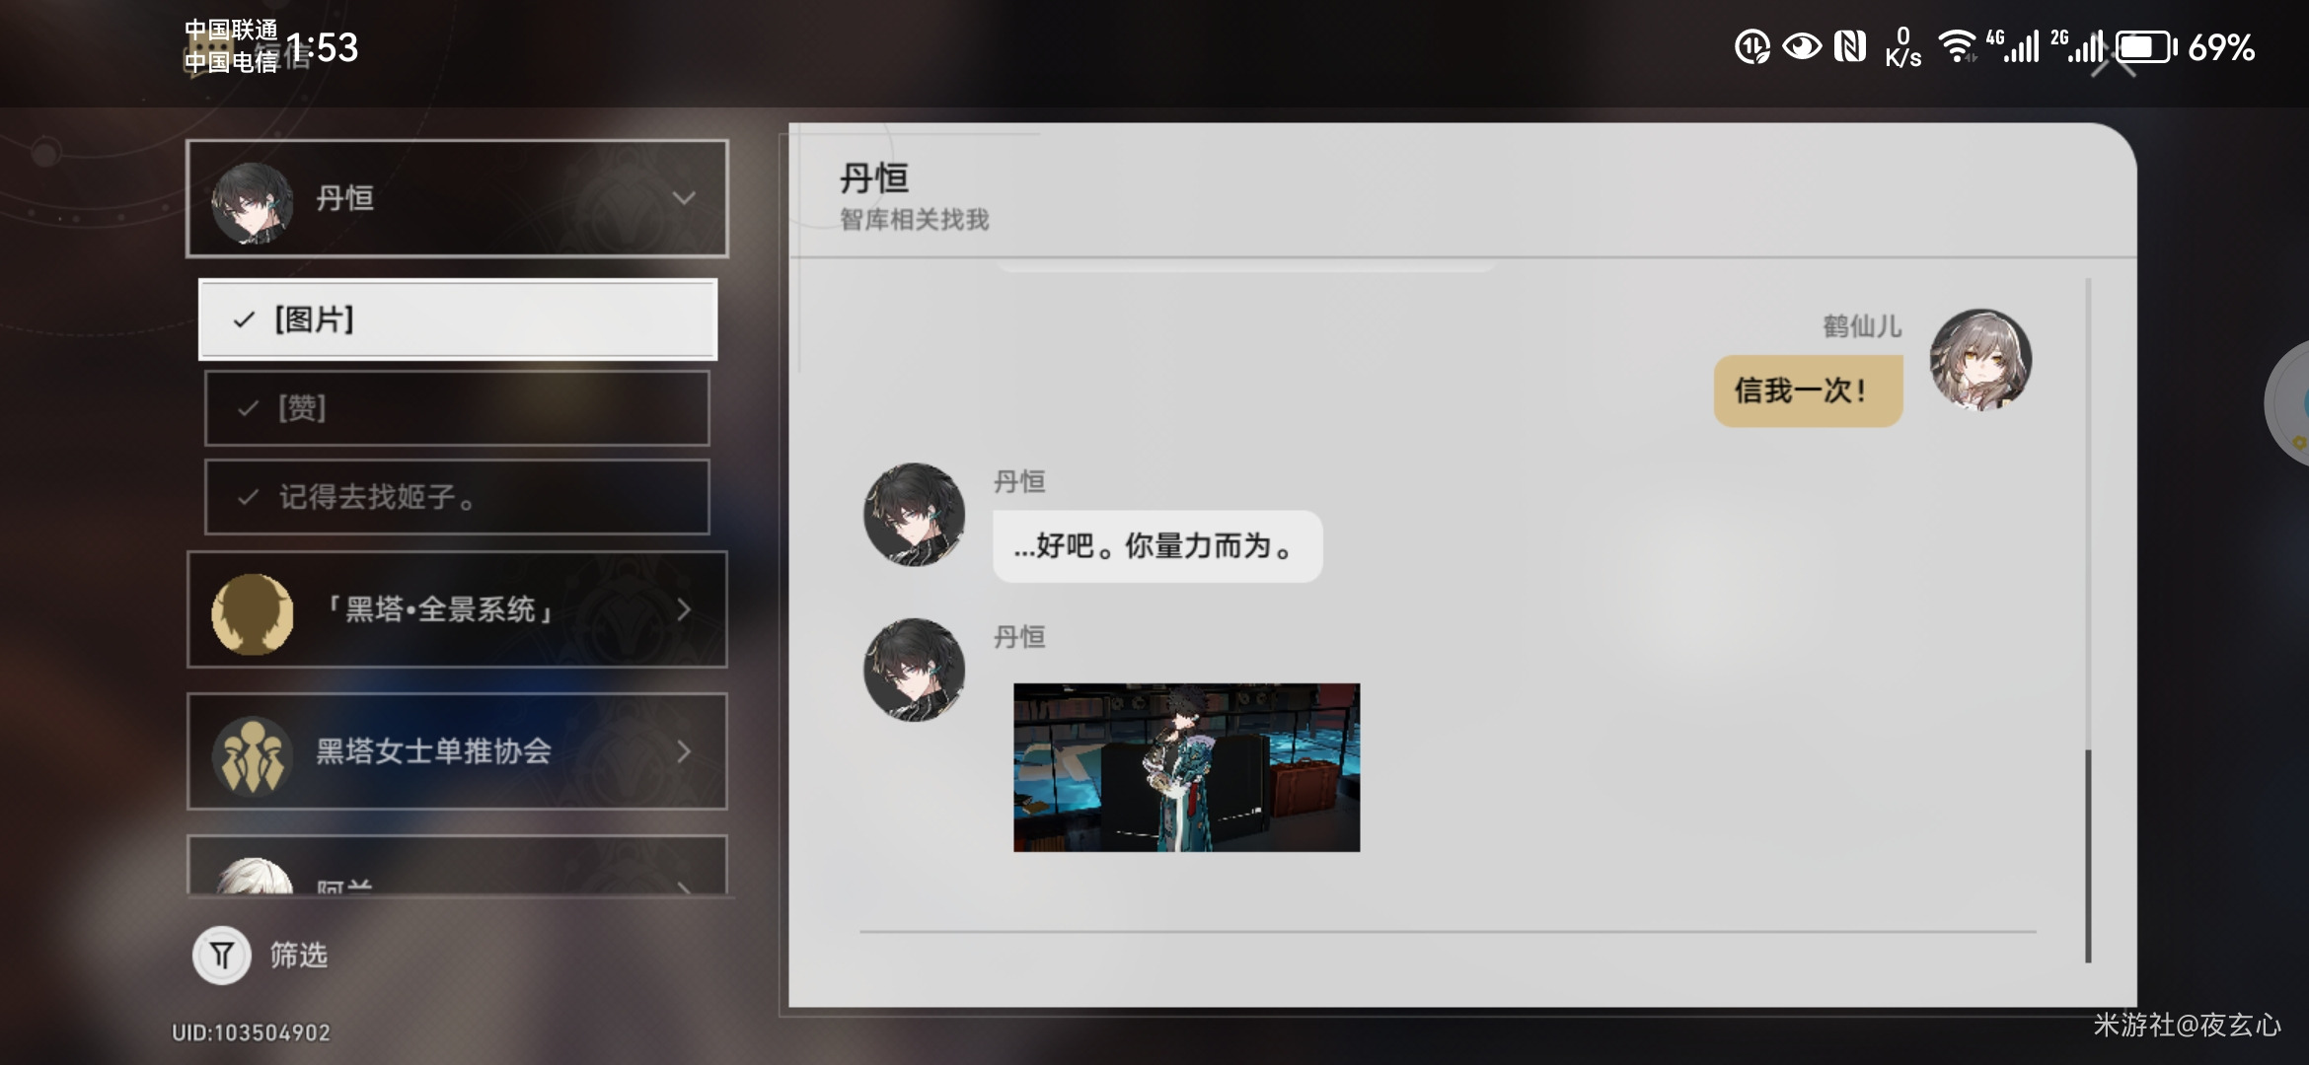Tap the Herta fan club group icon

click(253, 754)
